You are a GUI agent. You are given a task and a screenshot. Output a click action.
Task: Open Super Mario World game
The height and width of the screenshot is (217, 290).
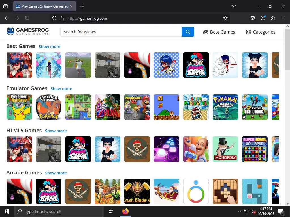(x=196, y=107)
